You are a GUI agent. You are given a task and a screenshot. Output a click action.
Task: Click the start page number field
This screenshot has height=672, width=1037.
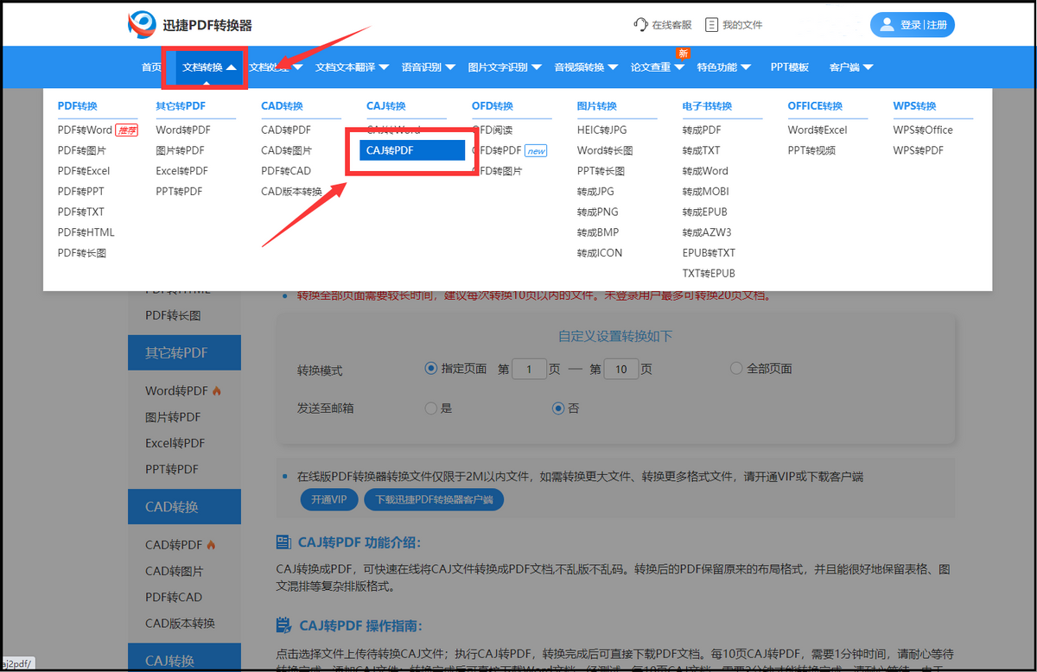pyautogui.click(x=530, y=369)
